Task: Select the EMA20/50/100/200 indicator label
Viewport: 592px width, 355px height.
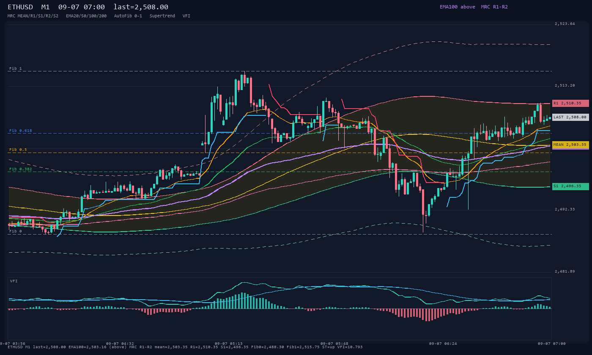Action: tap(86, 16)
